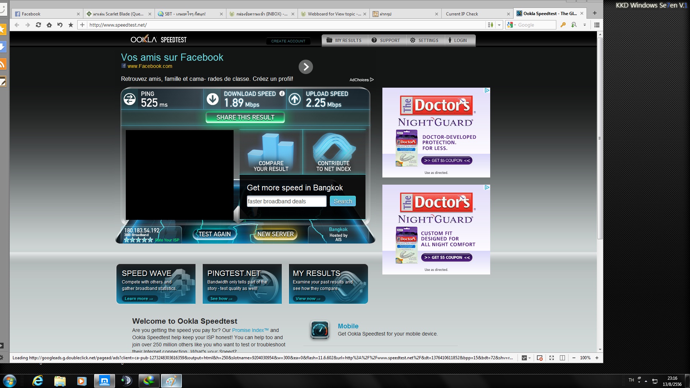Screen dimensions: 690x388
Task: Switch to the Current IP Check tab
Action: point(462,14)
